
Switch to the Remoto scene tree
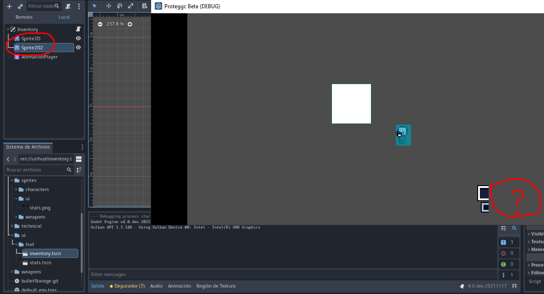click(24, 17)
